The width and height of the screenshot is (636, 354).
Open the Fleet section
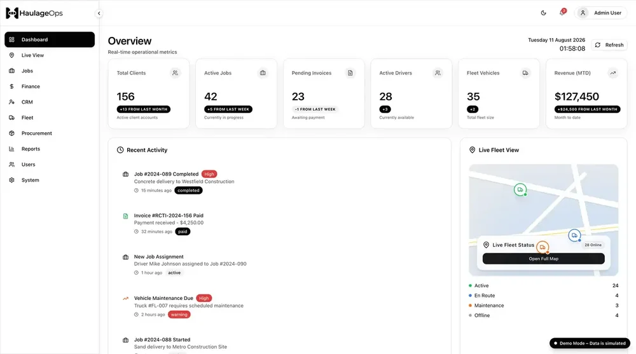50,118
